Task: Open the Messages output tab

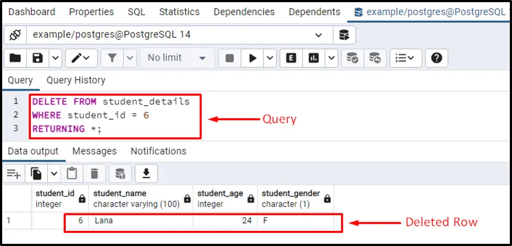Action: tap(94, 151)
